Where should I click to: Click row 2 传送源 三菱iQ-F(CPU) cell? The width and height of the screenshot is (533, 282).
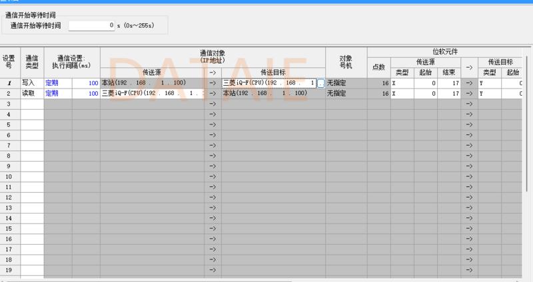point(153,93)
